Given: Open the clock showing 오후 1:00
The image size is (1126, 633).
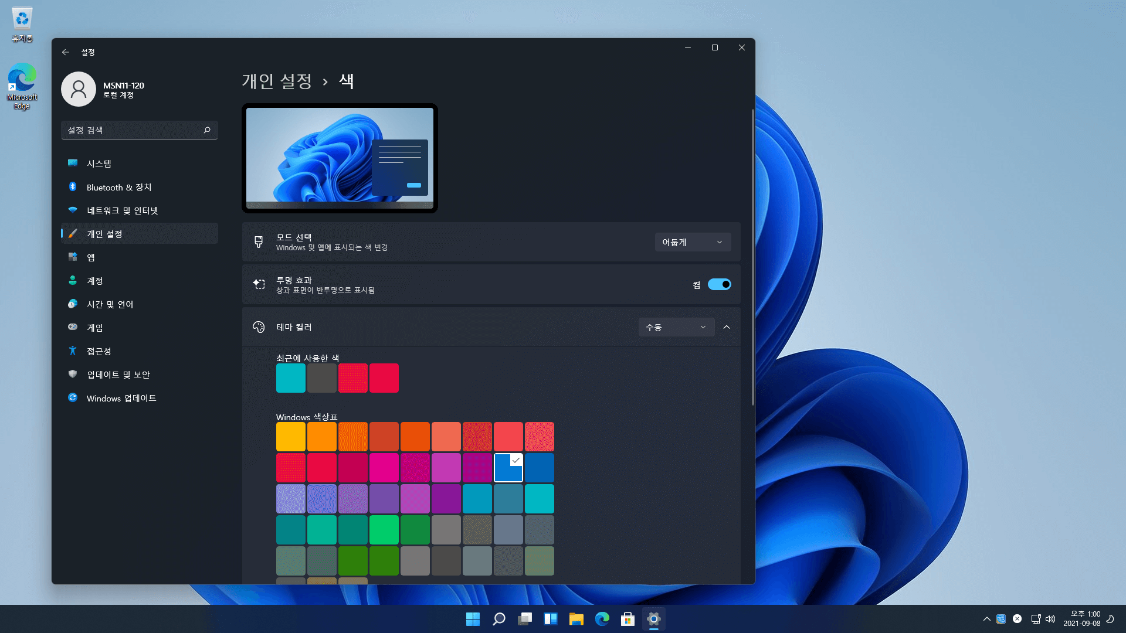Looking at the screenshot, I should click(1082, 619).
